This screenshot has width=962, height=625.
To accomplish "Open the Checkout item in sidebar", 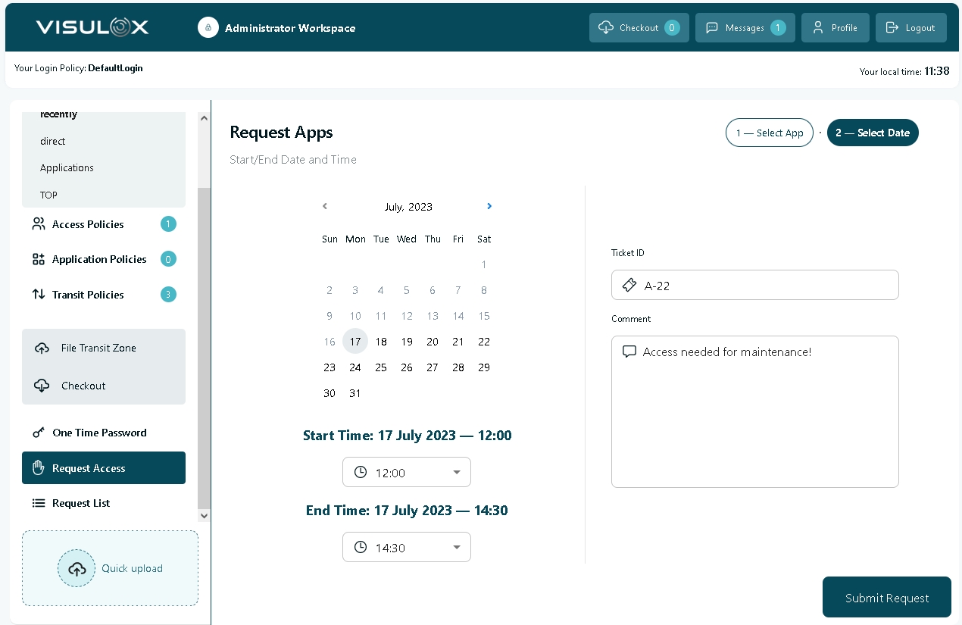I will pyautogui.click(x=83, y=386).
